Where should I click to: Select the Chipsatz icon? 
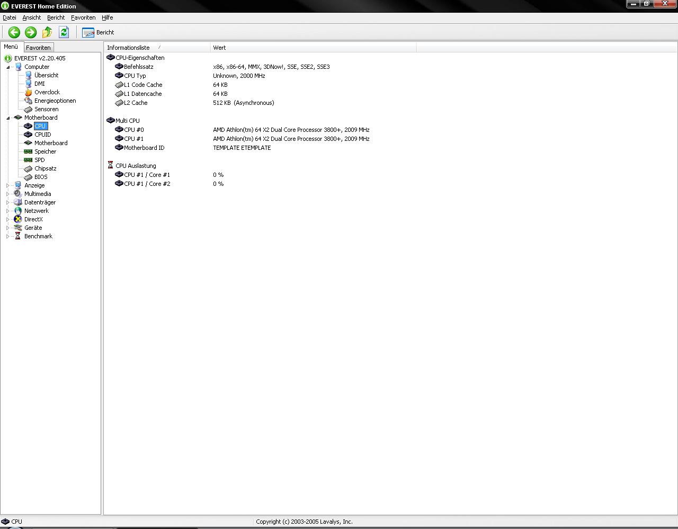tap(28, 168)
